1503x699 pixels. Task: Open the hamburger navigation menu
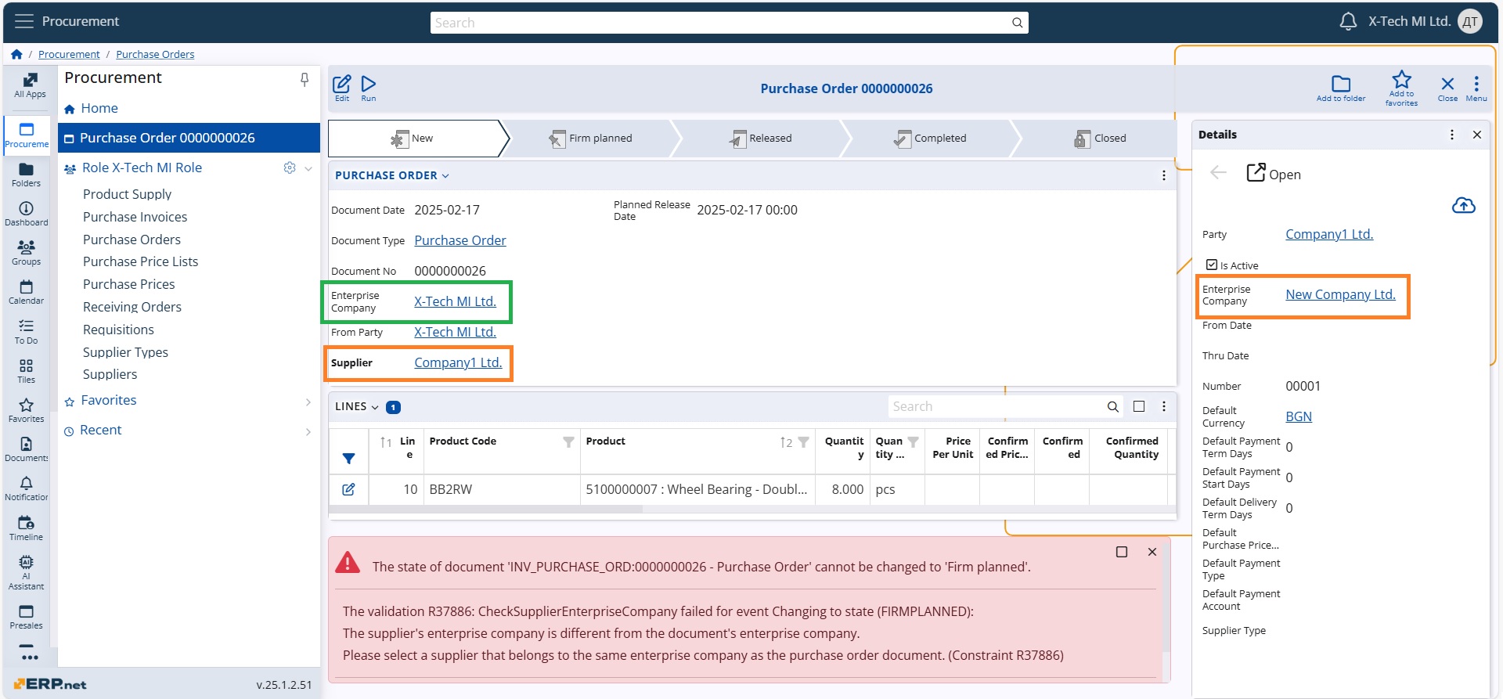tap(24, 21)
